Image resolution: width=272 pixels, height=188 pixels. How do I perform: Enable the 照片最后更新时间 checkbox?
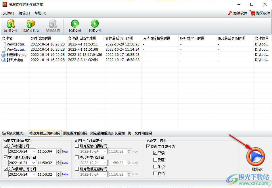point(77,169)
